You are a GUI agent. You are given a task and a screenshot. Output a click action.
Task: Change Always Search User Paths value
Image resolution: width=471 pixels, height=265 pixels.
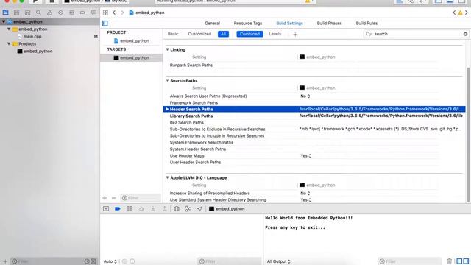pos(305,96)
